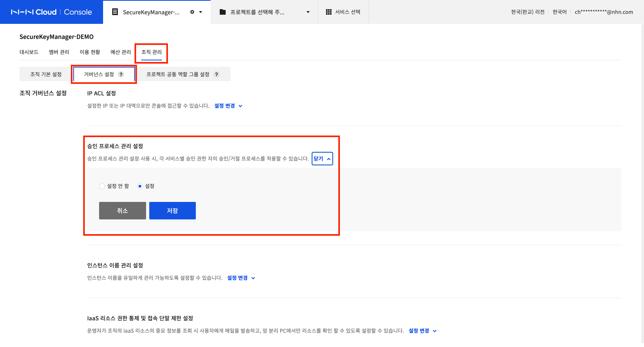Click the IaaS 리소스 권한 통제 및 접속 단말 제한 설정 heading

coord(140,318)
